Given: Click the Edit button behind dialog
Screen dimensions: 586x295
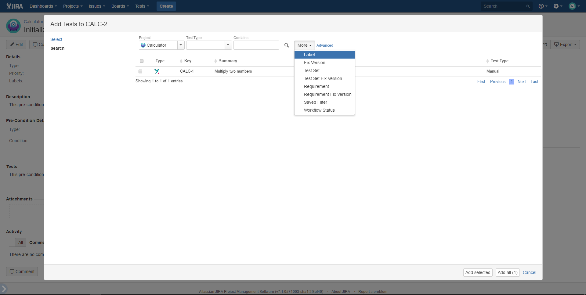Looking at the screenshot, I should click(x=16, y=45).
